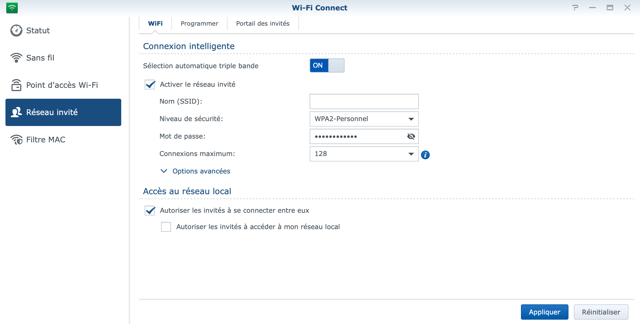Switch to the WiFi tab
The width and height of the screenshot is (640, 324).
pos(155,23)
